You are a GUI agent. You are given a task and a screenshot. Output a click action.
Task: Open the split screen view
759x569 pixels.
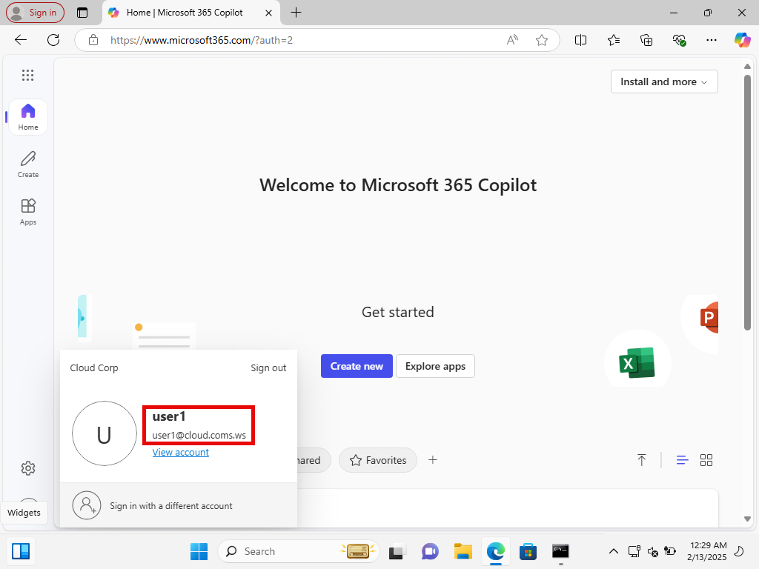pos(580,40)
